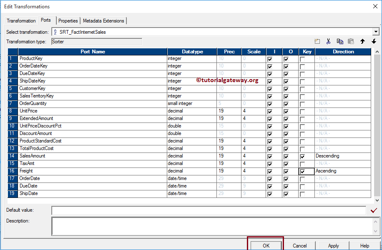Uncheck Key checkbox for Freight
The width and height of the screenshot is (382, 250).
pos(302,172)
